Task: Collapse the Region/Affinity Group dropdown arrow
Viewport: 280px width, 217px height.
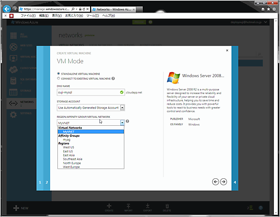Action: 122,122
